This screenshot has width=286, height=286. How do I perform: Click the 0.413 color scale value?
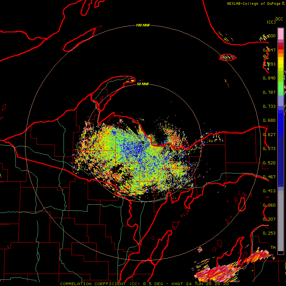click(x=269, y=191)
